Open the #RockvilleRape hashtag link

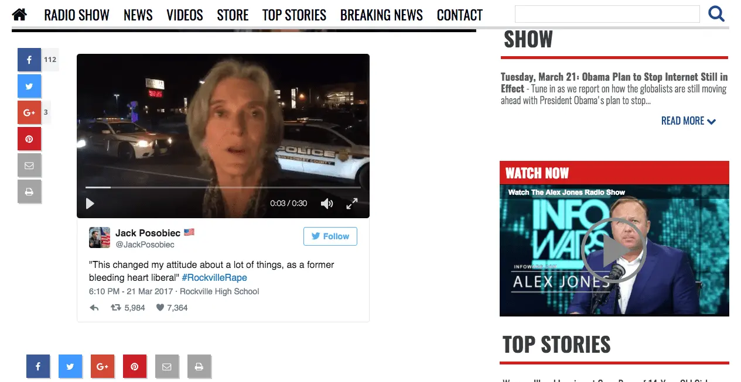[214, 278]
